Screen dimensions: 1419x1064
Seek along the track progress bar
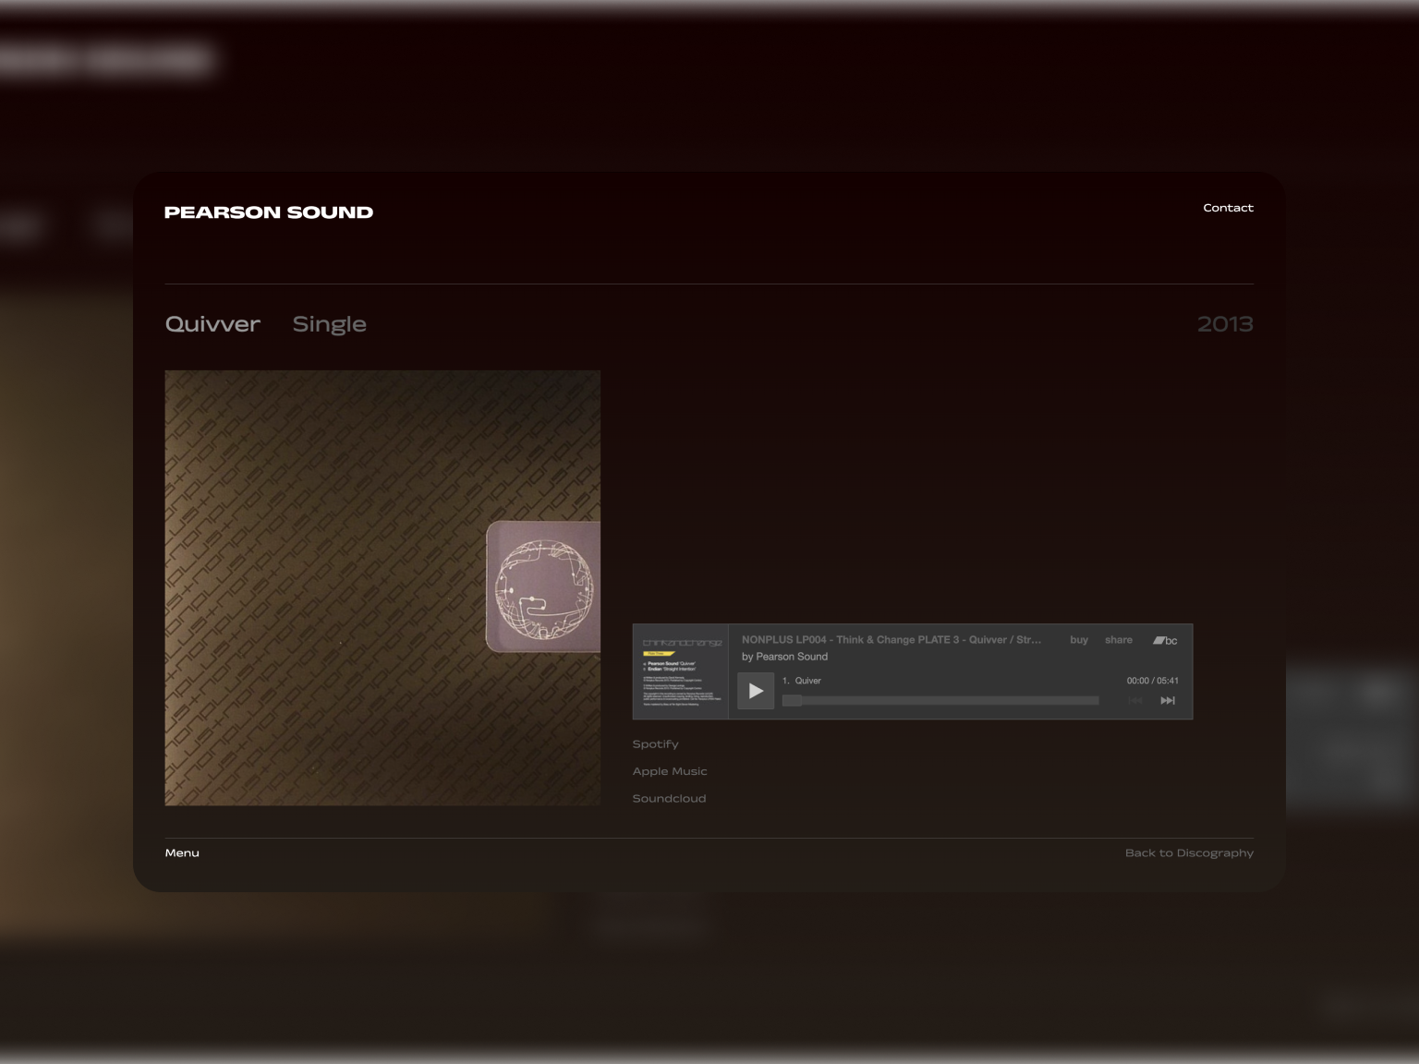pos(940,701)
